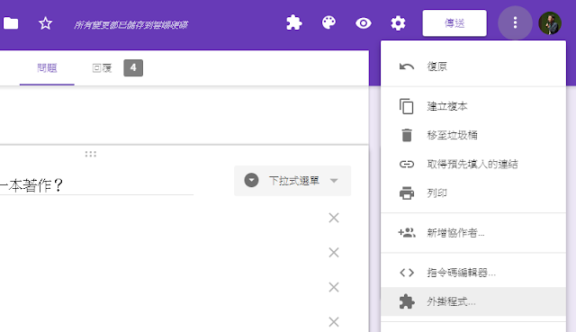Switch to the 問題 tab
The image size is (576, 332).
(x=47, y=68)
